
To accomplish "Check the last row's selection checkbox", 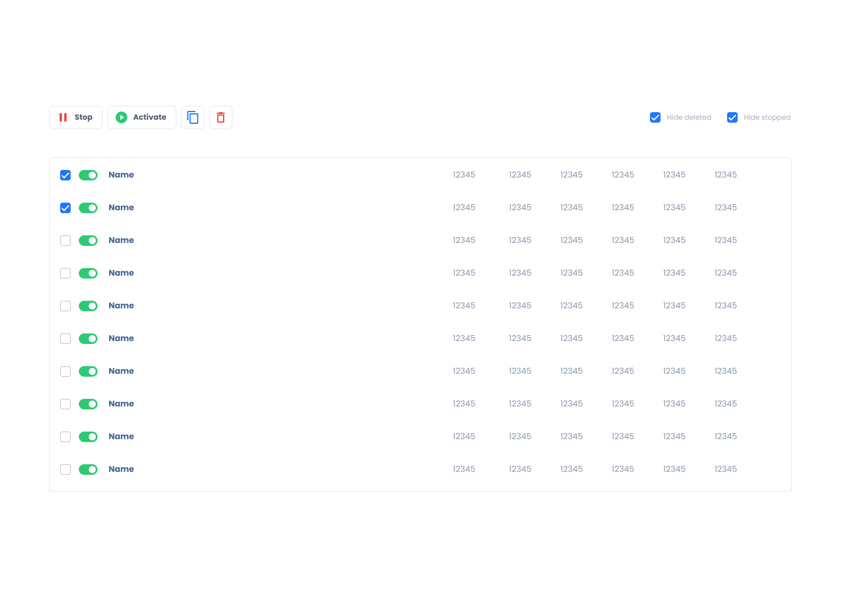I will [x=65, y=470].
